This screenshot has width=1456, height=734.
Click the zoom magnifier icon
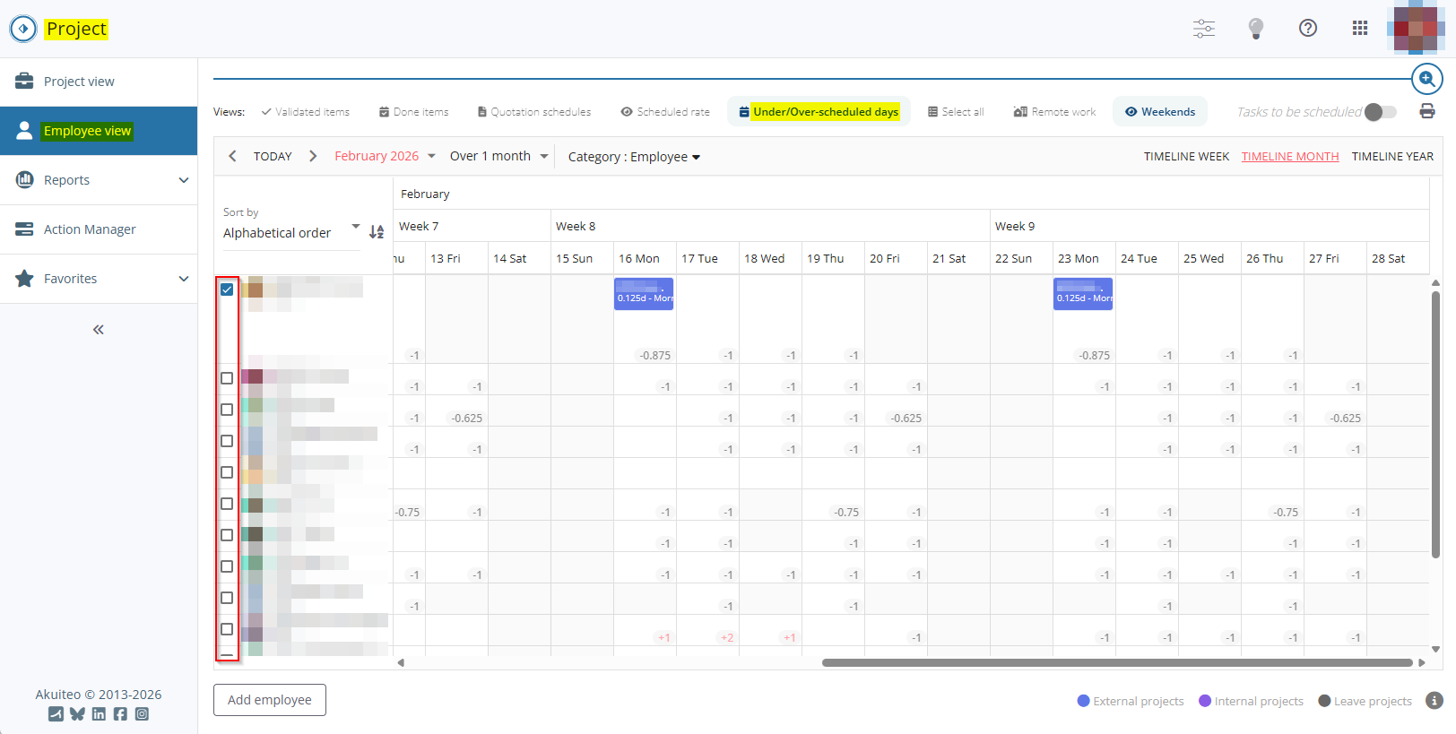point(1426,79)
